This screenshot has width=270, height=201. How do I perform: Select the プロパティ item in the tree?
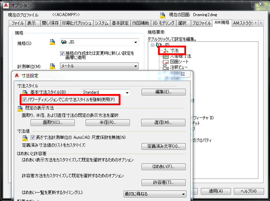point(202,140)
